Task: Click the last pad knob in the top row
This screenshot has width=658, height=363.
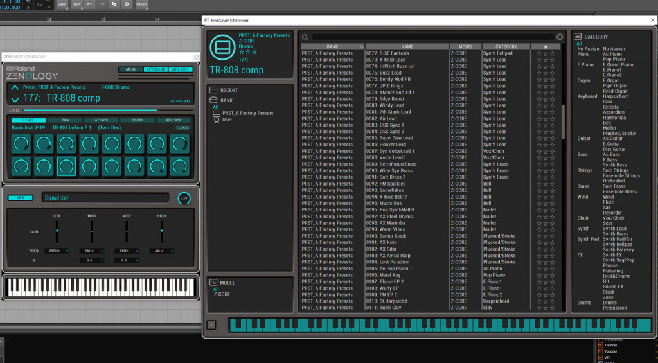Action: click(180, 144)
